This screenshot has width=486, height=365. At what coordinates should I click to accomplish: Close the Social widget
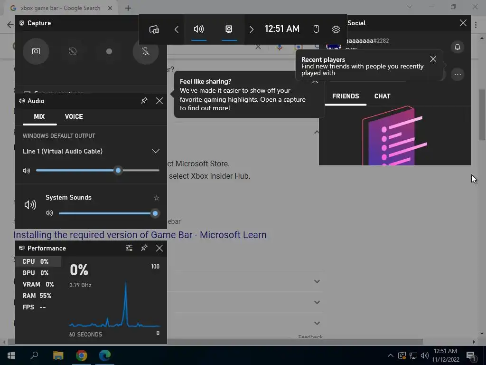click(x=463, y=23)
